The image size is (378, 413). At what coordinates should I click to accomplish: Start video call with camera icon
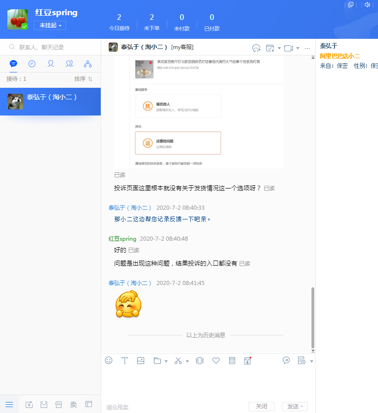tap(288, 48)
